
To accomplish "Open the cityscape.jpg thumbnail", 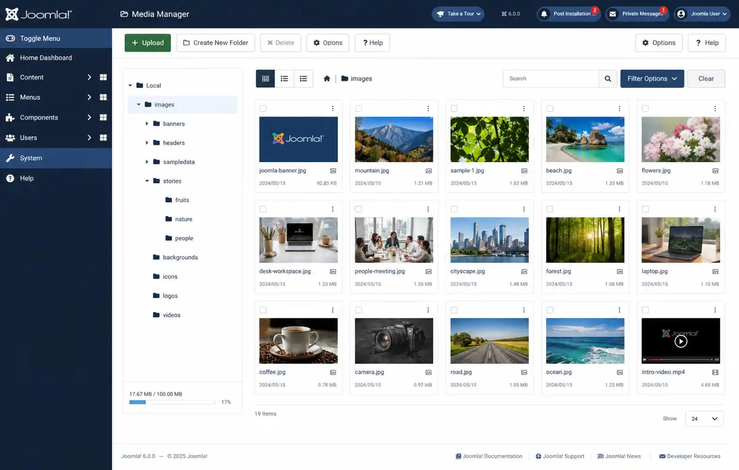I will 489,240.
